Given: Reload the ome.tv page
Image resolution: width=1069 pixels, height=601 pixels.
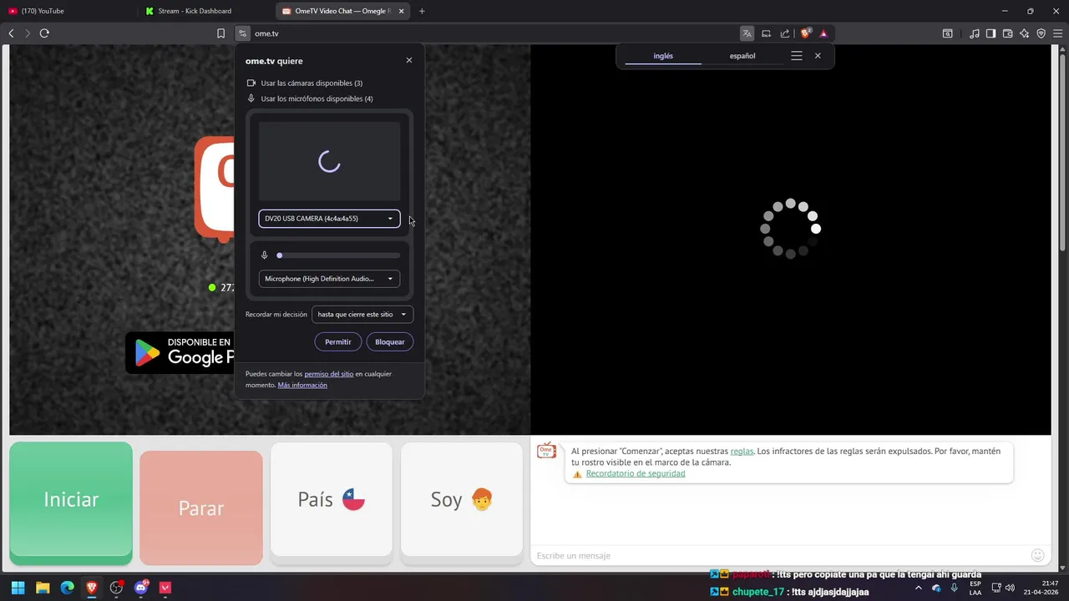Looking at the screenshot, I should coord(44,33).
